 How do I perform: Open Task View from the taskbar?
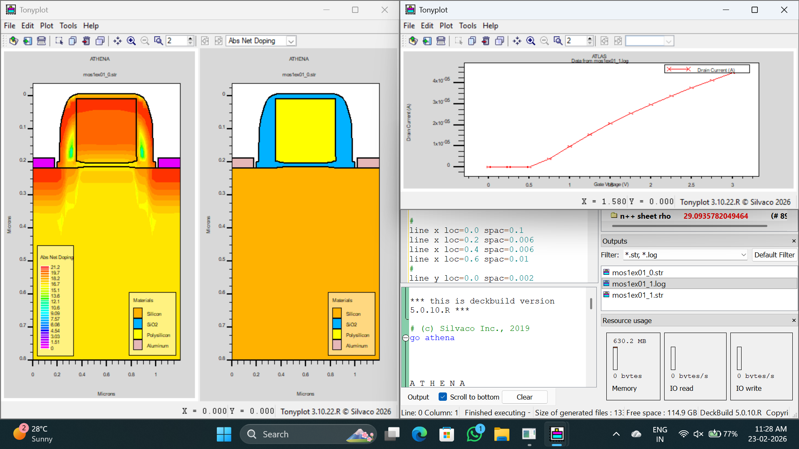[x=392, y=434]
